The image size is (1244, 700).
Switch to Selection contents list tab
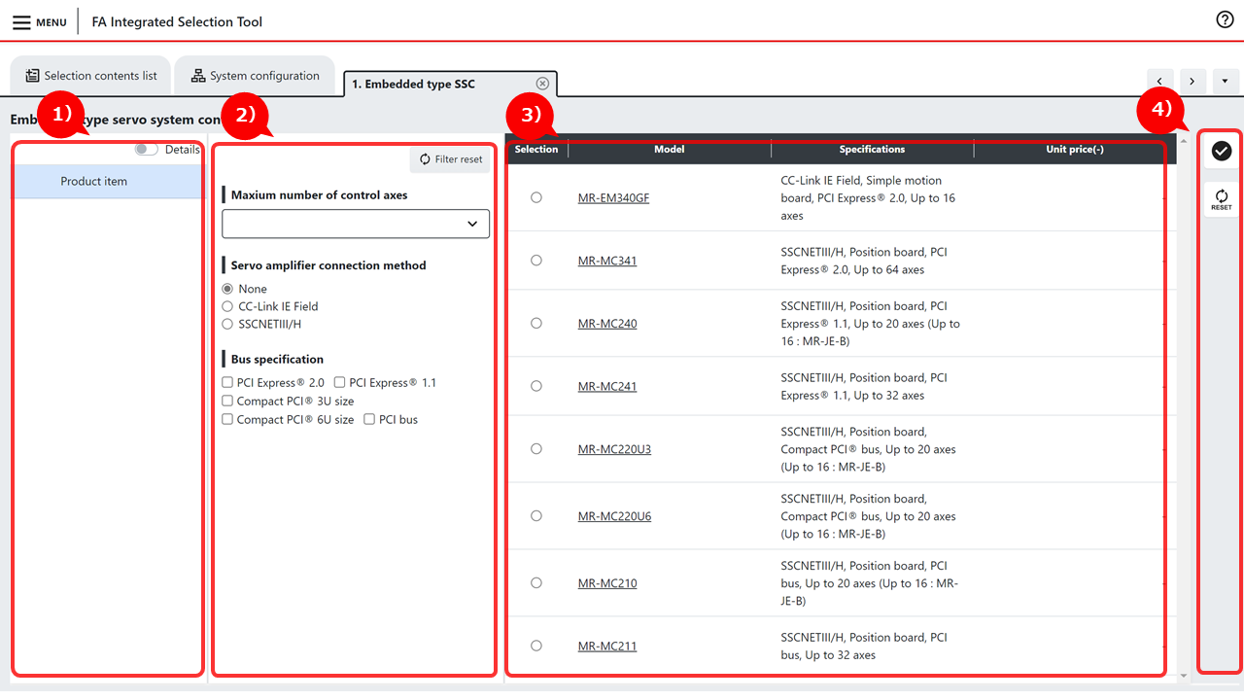point(90,76)
